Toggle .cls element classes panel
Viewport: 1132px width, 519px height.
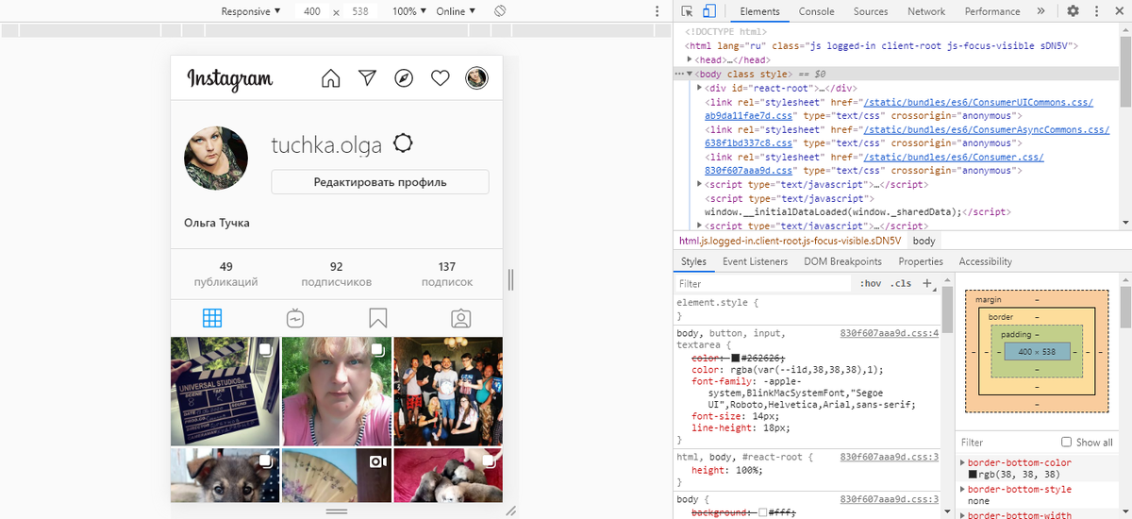click(901, 283)
